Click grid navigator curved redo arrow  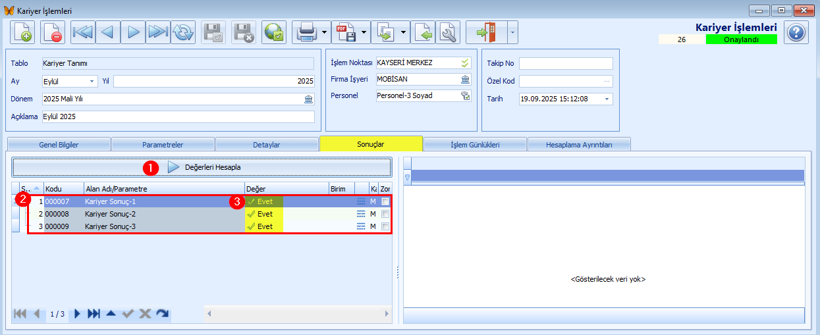[x=163, y=314]
